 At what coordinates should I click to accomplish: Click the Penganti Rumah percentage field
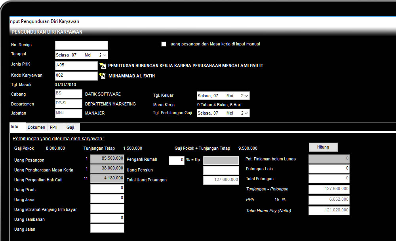[x=176, y=160]
